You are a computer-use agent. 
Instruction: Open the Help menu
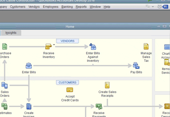(107, 7)
